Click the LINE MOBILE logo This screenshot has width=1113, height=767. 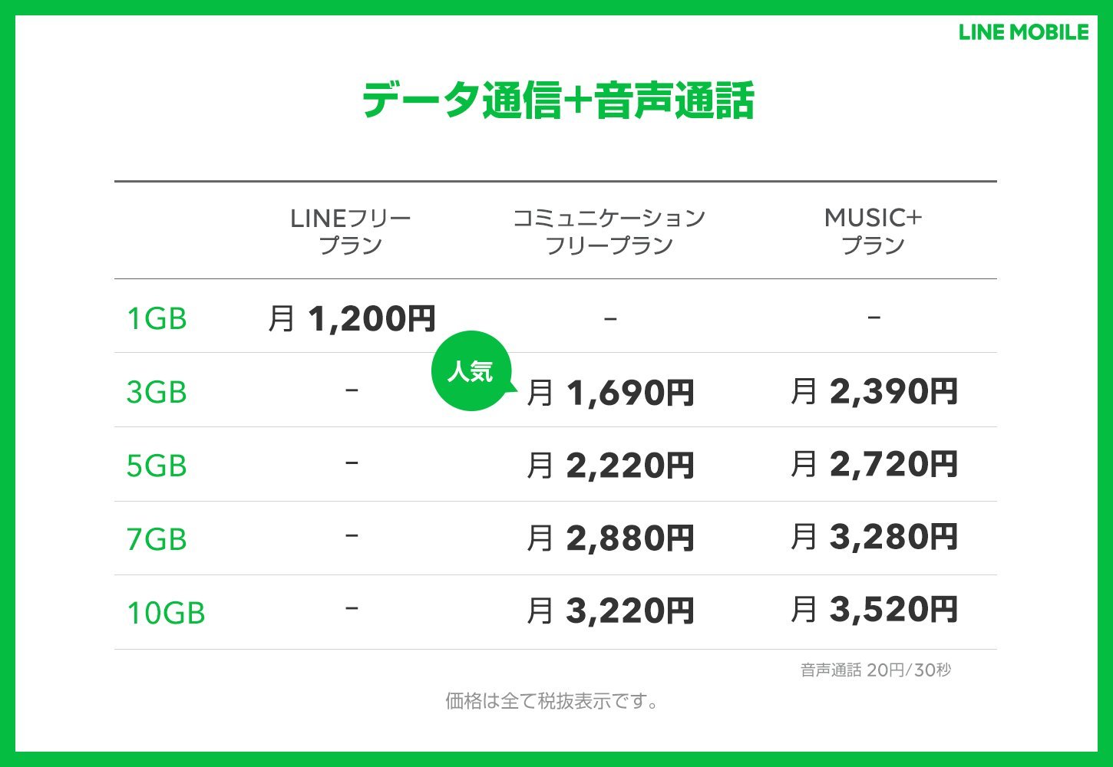tap(1023, 32)
